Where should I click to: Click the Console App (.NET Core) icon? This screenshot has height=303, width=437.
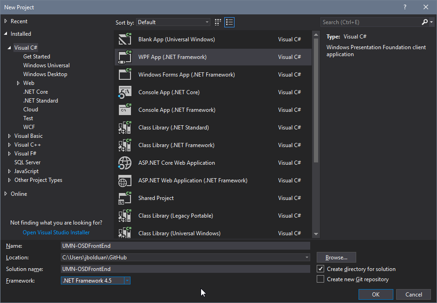(125, 92)
